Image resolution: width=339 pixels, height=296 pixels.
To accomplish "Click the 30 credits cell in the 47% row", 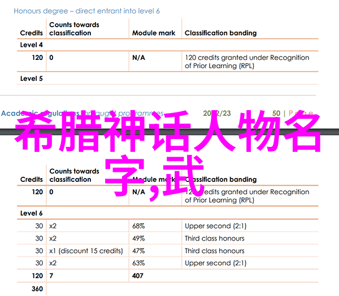I will pos(39,251).
